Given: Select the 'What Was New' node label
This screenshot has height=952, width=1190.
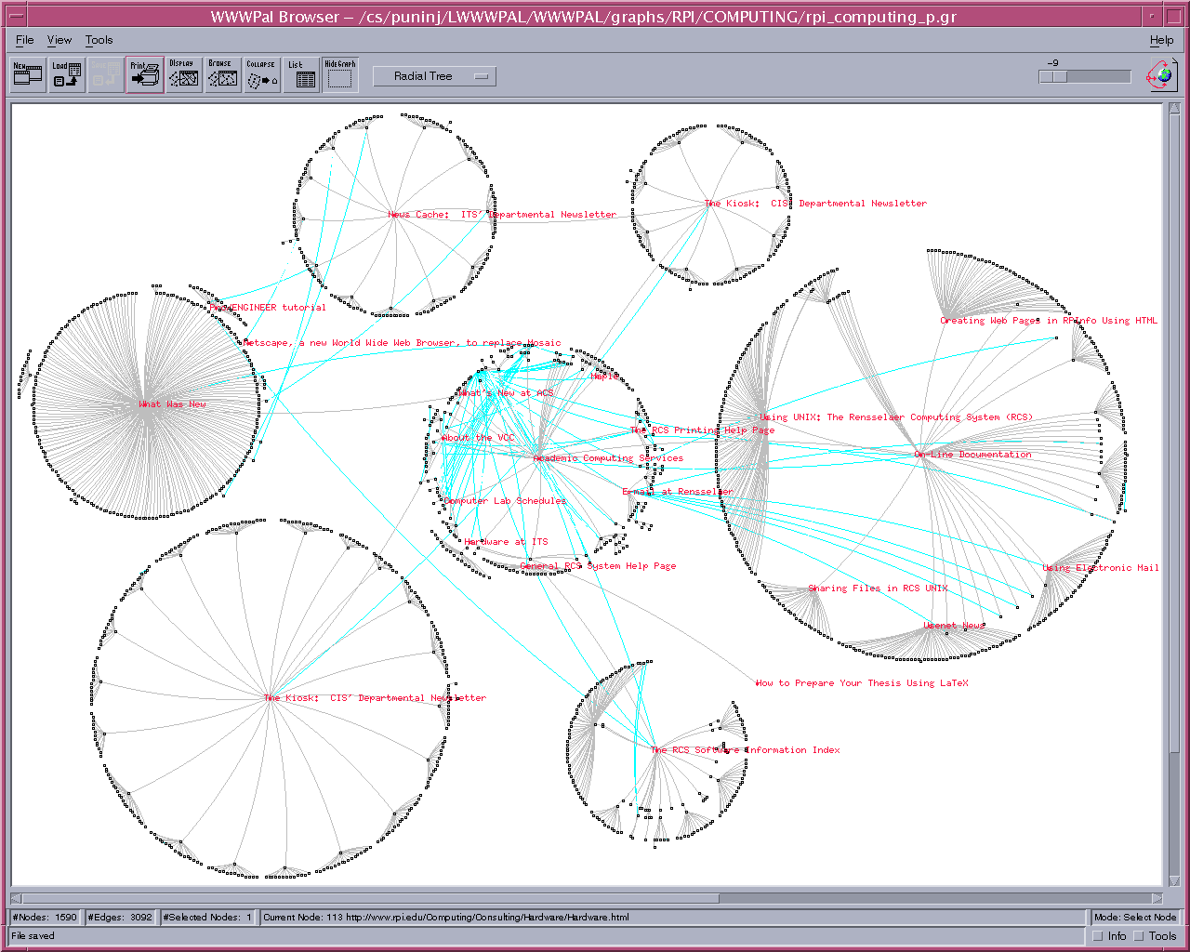Looking at the screenshot, I should click(172, 404).
